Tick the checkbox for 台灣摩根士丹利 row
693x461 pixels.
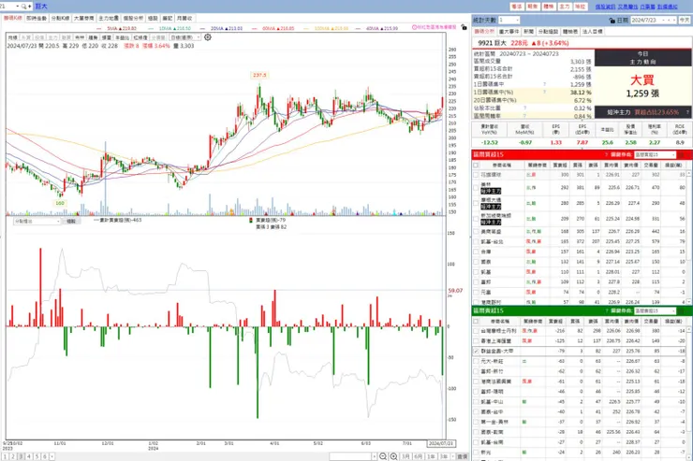coord(476,330)
